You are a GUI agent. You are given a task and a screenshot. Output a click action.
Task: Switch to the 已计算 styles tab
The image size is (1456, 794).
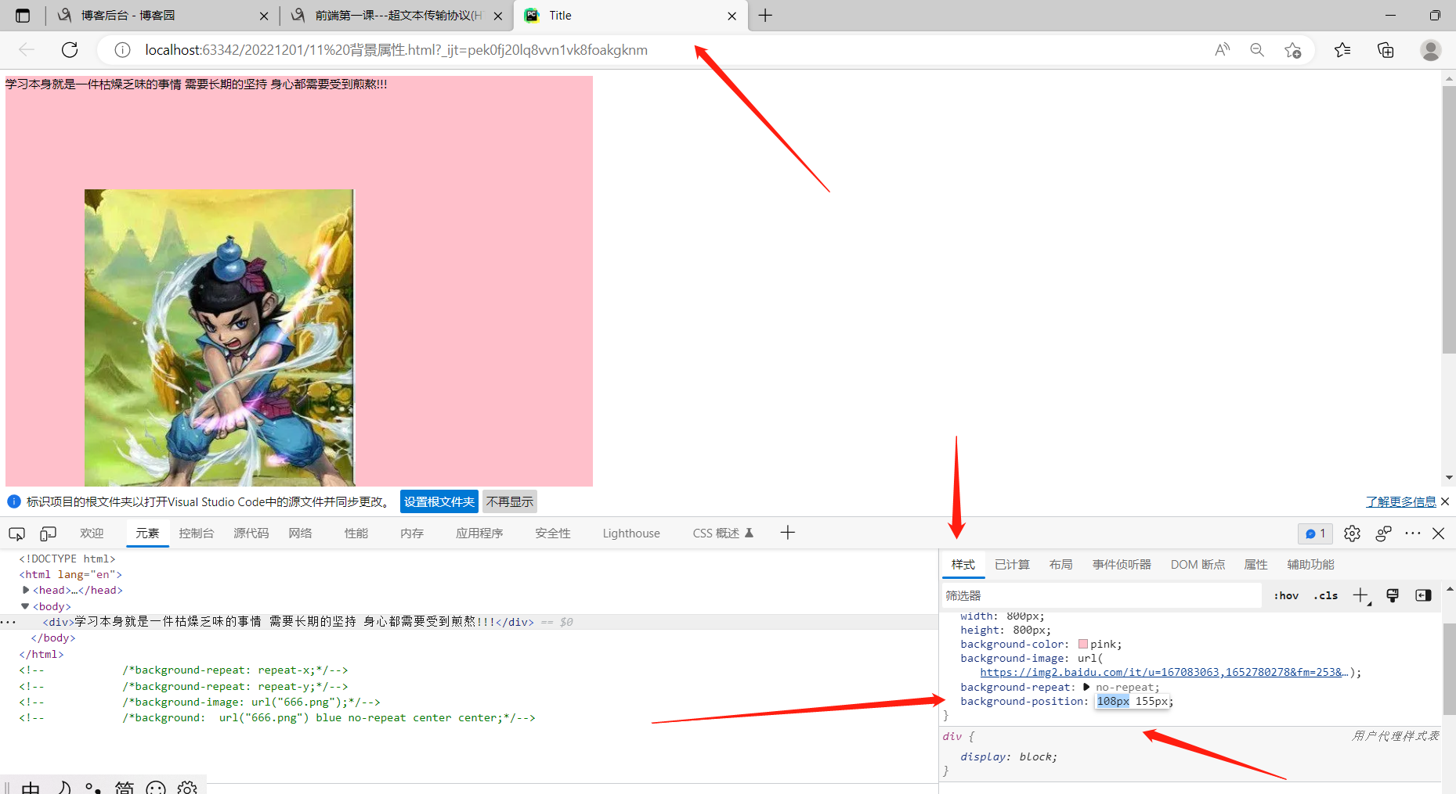coord(1012,565)
